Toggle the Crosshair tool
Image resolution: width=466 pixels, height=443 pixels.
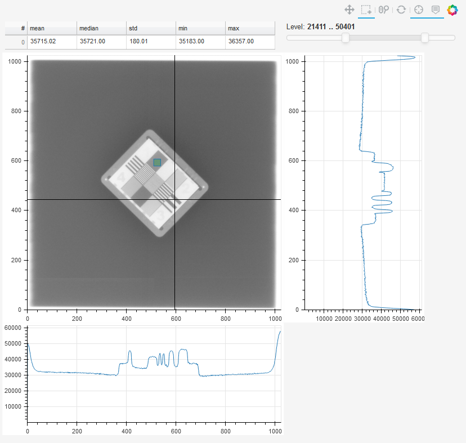[x=419, y=10]
